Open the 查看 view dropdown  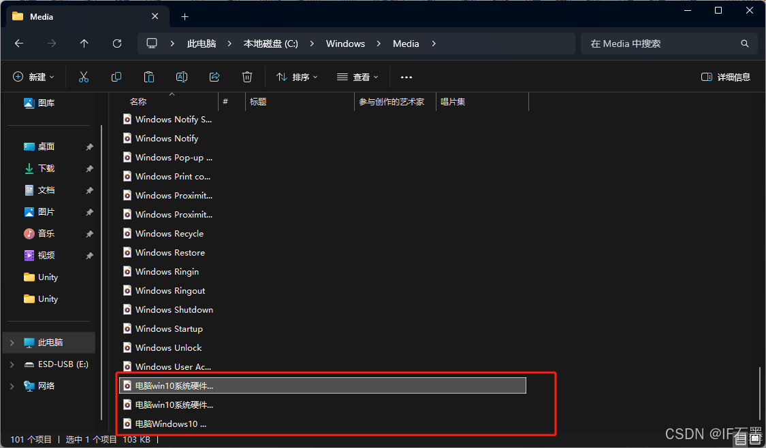357,77
